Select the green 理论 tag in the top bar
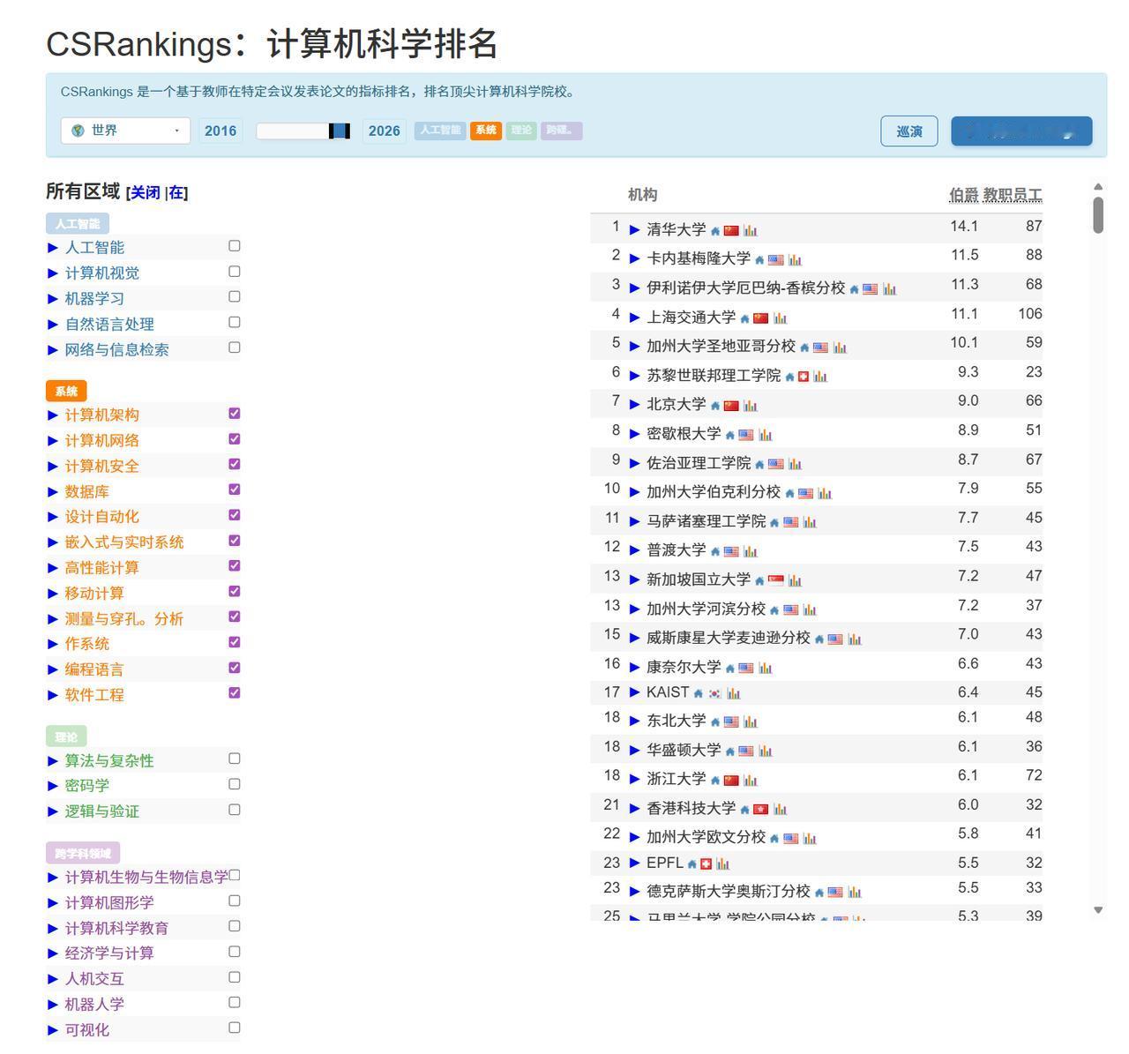 pyautogui.click(x=521, y=131)
